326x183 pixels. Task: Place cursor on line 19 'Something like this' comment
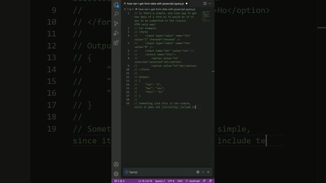pyautogui.click(x=162, y=103)
